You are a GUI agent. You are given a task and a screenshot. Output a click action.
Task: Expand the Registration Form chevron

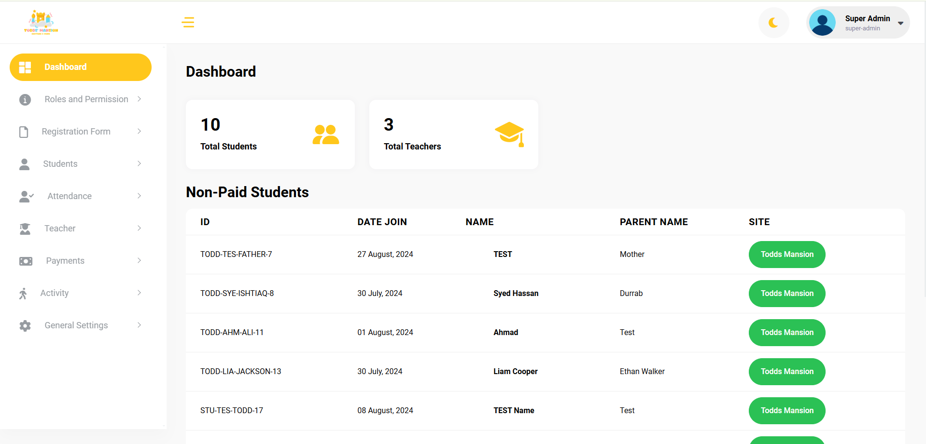pos(139,132)
